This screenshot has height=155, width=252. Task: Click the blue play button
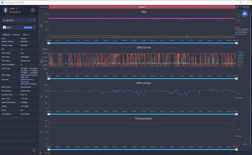(244, 14)
